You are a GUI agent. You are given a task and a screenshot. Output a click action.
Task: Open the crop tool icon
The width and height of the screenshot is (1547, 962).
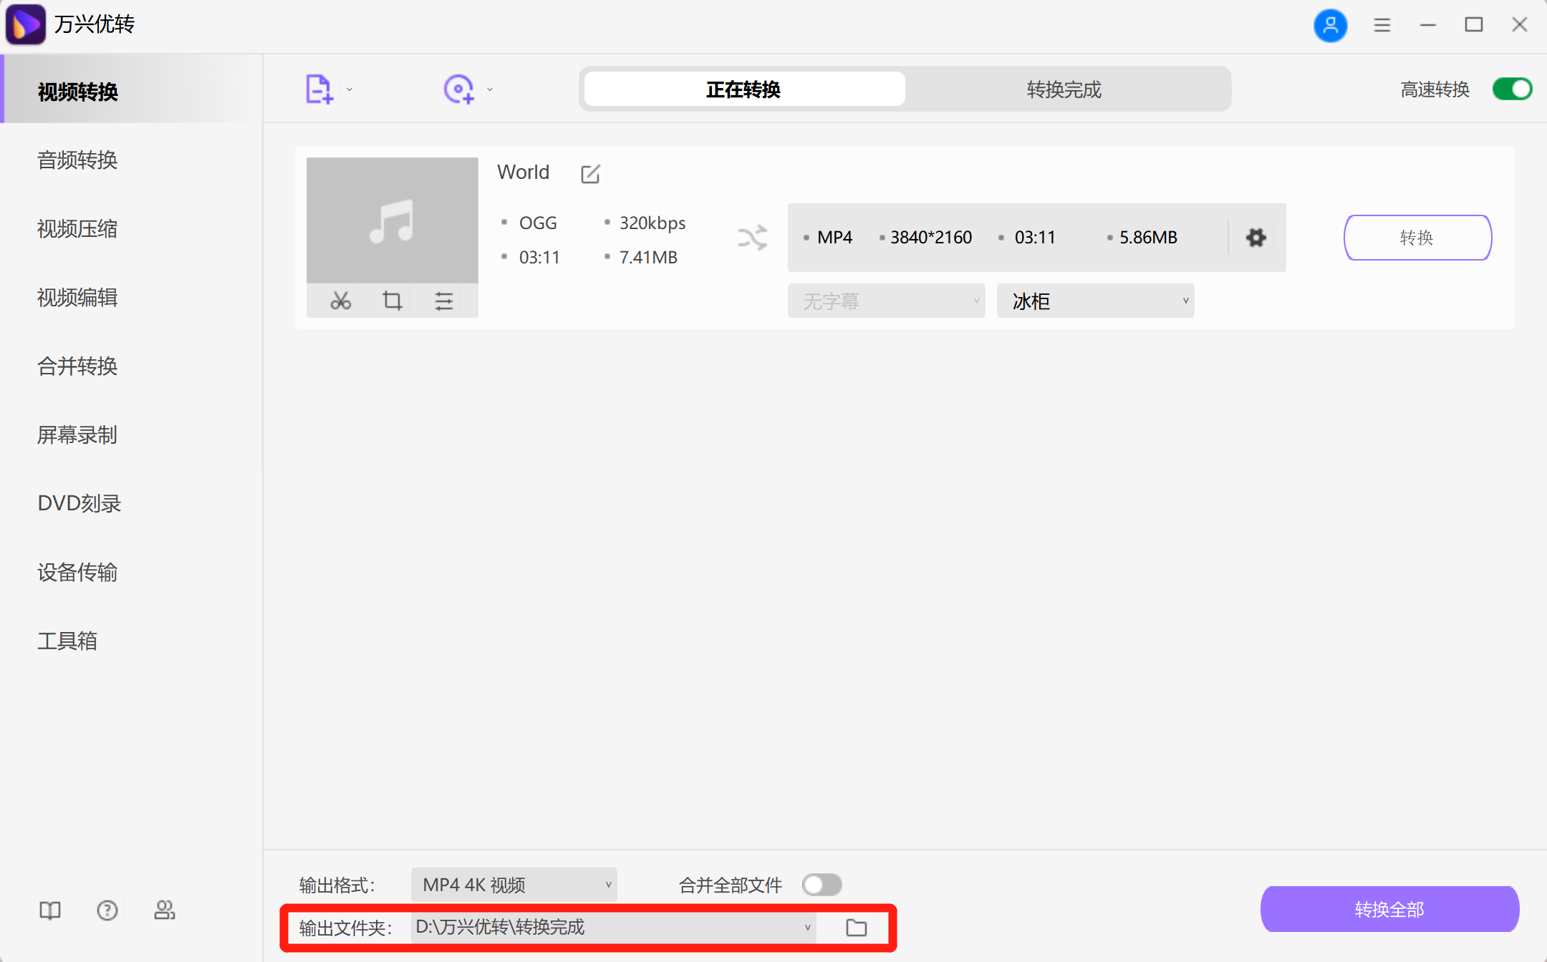(x=392, y=301)
